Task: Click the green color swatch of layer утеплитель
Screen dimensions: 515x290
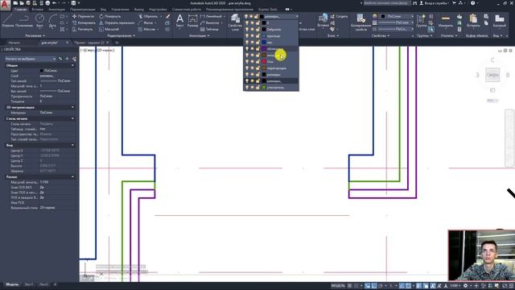Action: point(264,88)
